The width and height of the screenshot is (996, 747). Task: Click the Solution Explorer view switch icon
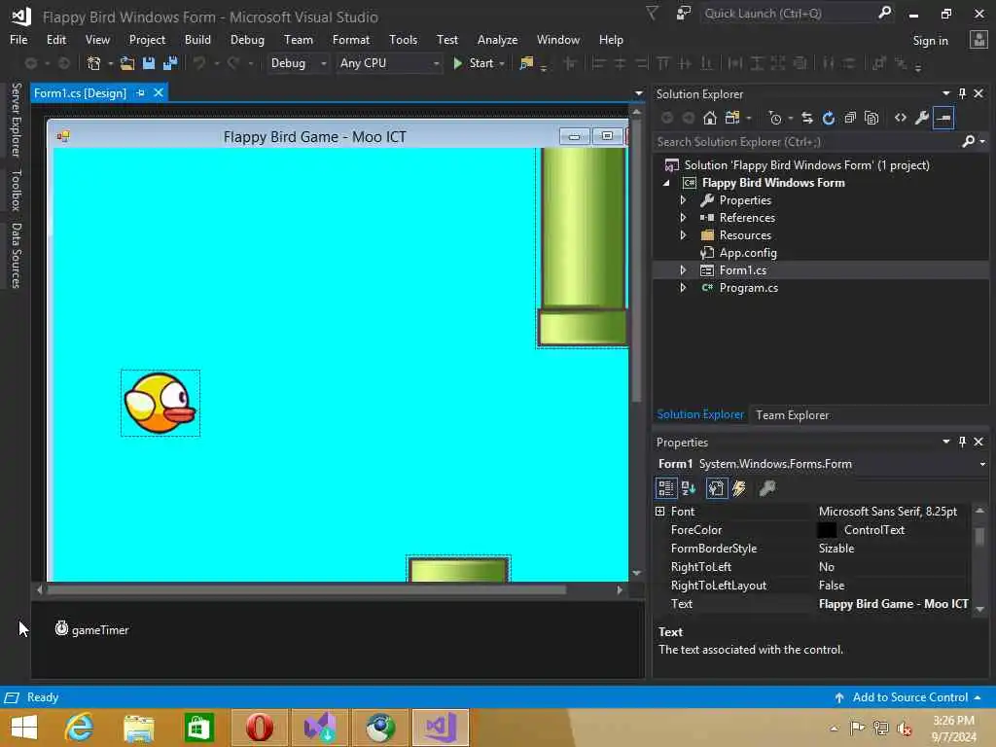pyautogui.click(x=732, y=118)
